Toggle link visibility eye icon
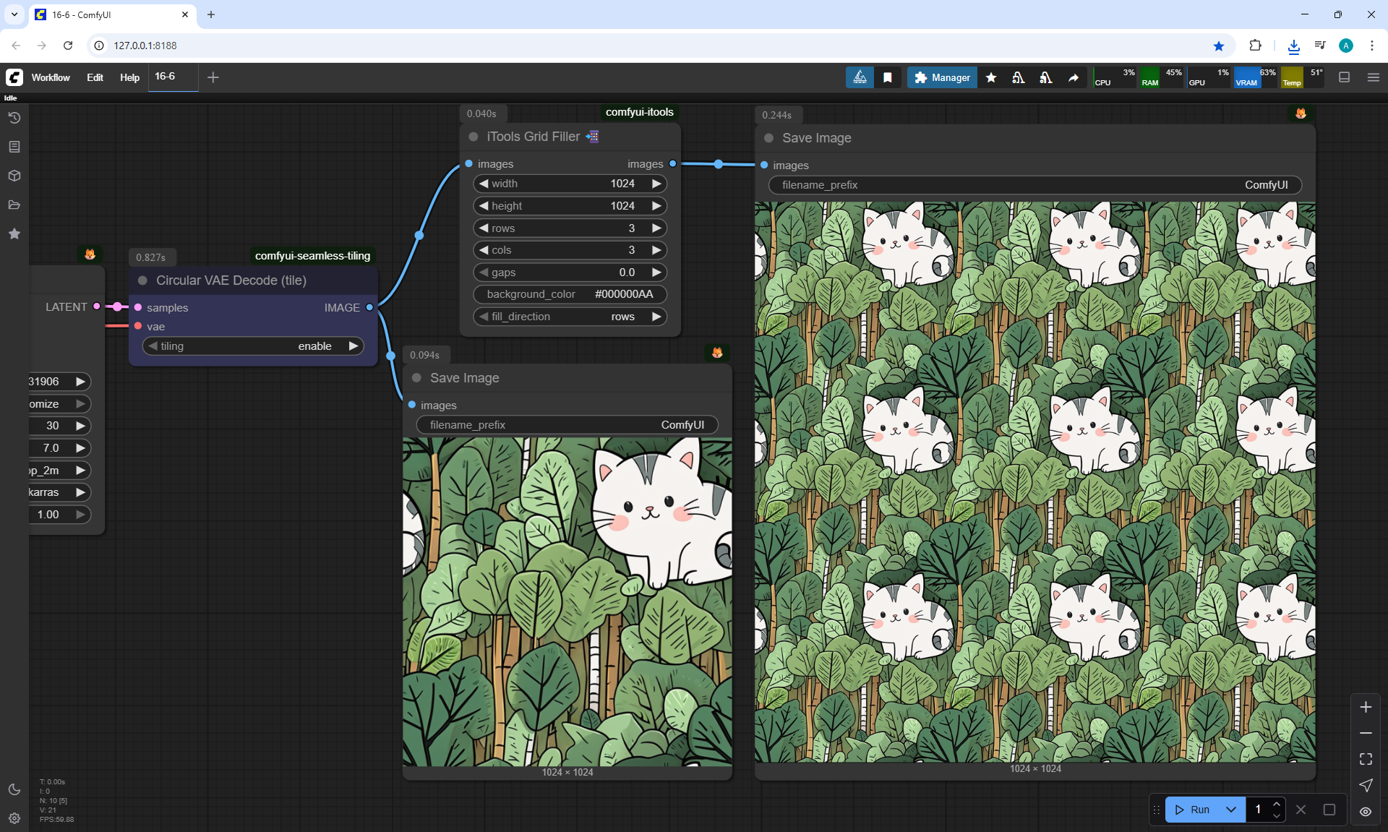The height and width of the screenshot is (832, 1388). point(1366,811)
